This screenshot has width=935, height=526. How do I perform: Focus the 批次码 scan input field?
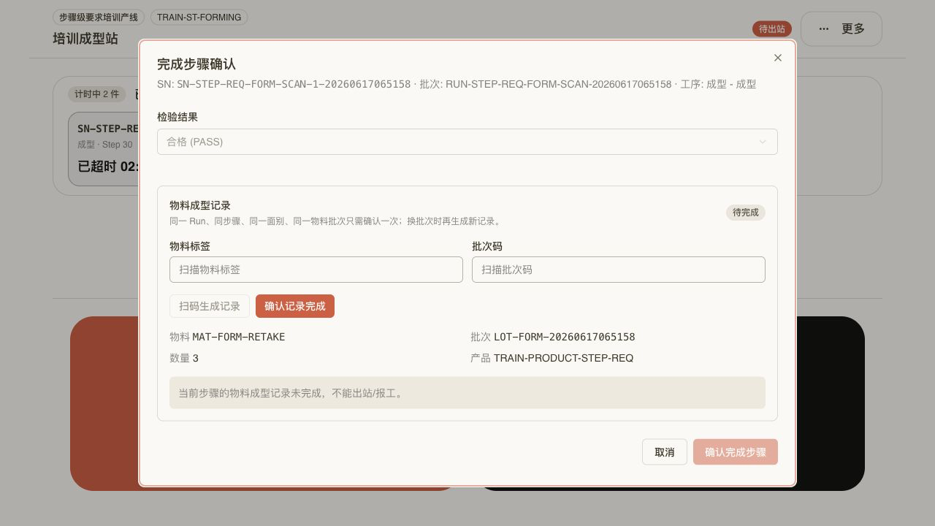(619, 270)
